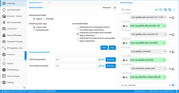Click the Reset Device link
The width and height of the screenshot is (179, 93).
140,91
